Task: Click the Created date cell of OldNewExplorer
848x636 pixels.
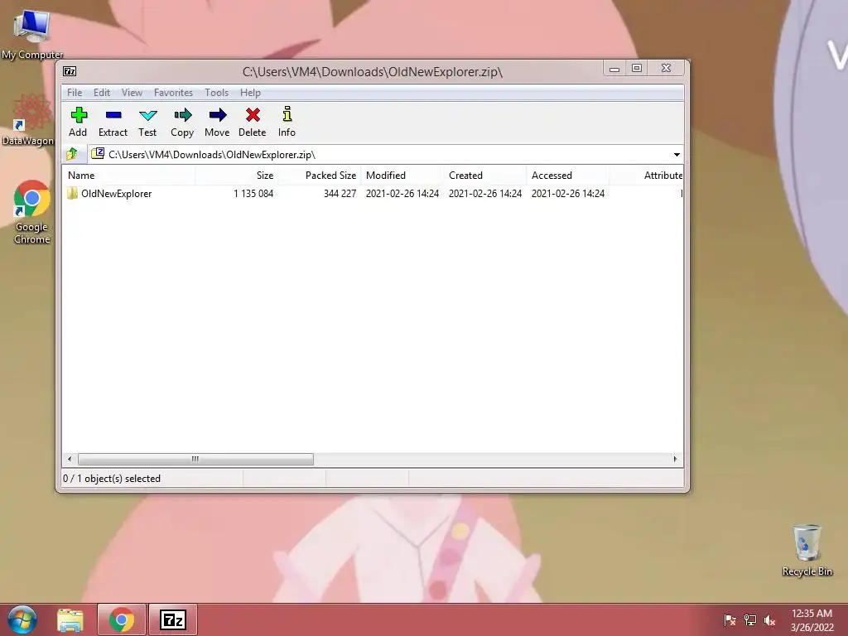Action: (485, 194)
